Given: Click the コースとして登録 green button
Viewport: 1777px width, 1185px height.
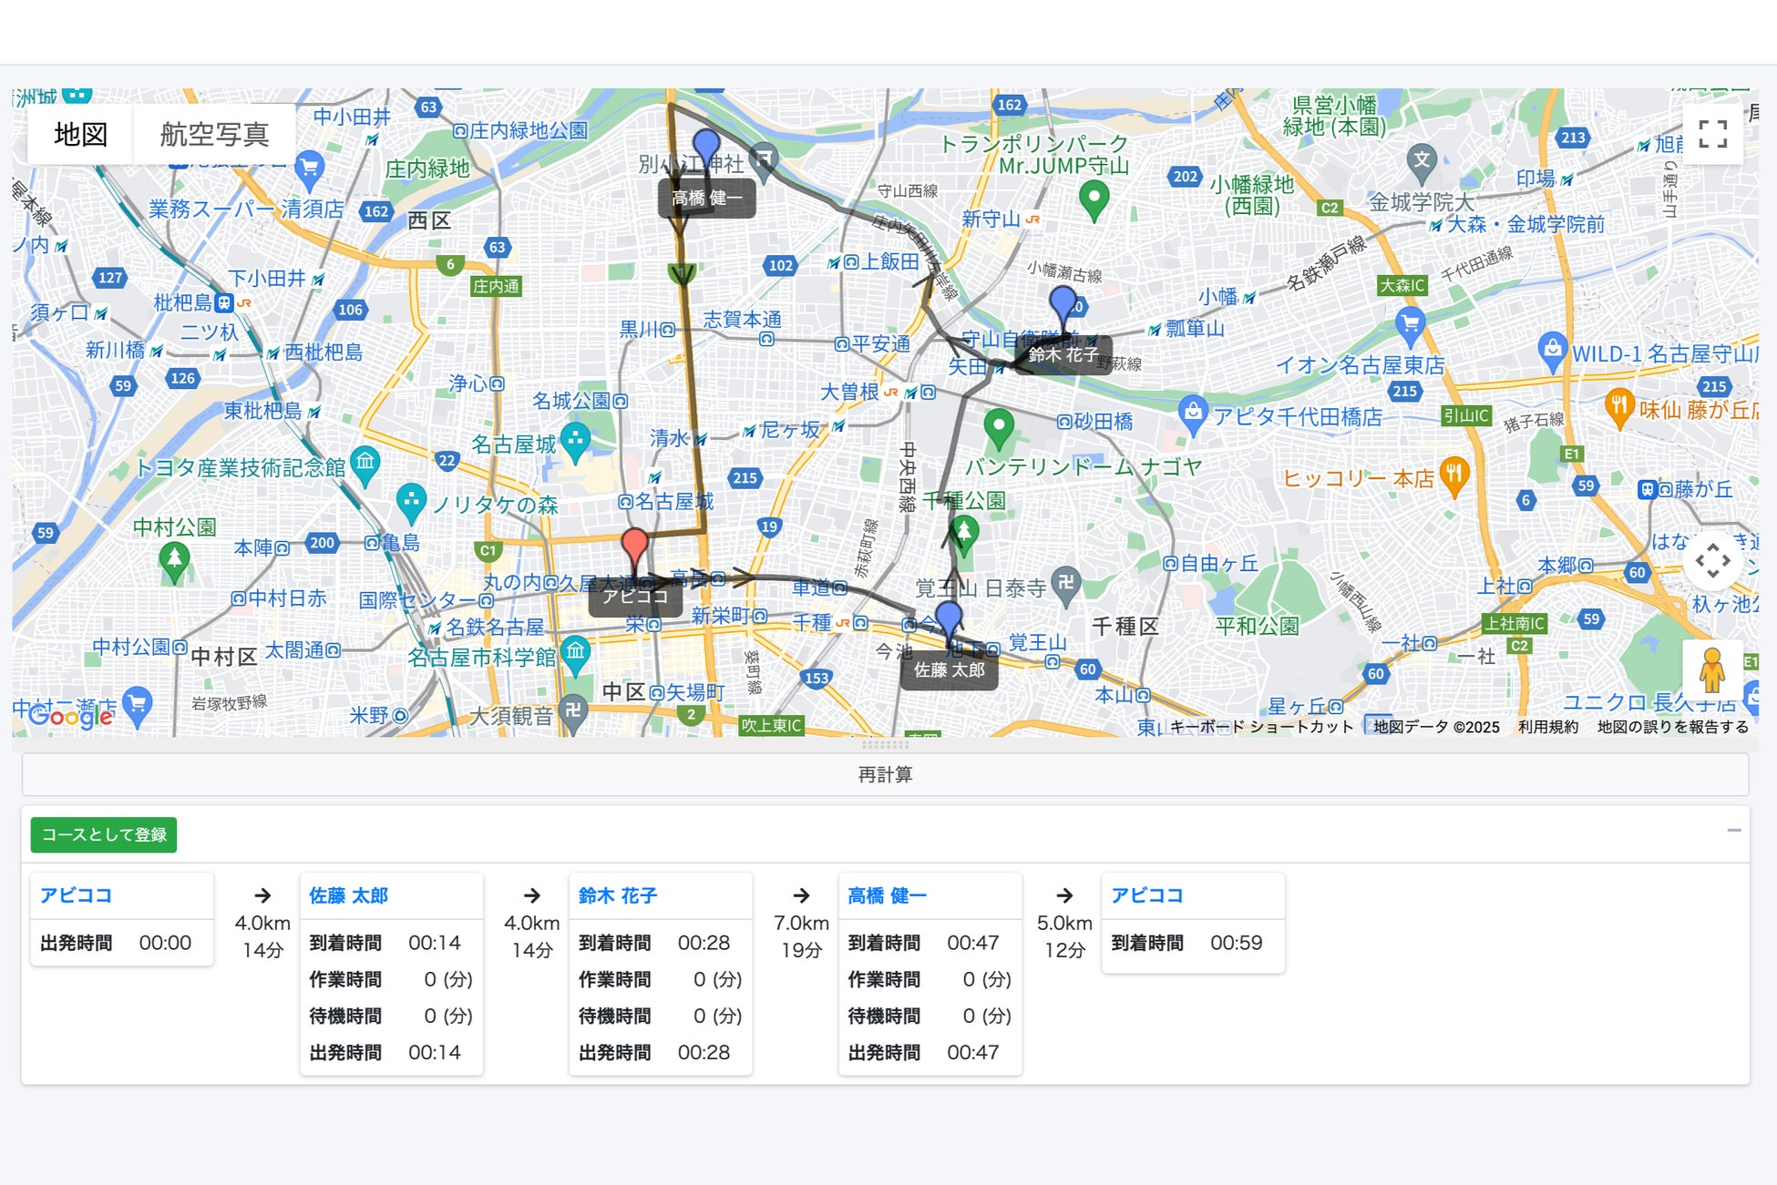Looking at the screenshot, I should click(104, 835).
